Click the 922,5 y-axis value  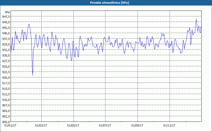[x=6, y=72]
